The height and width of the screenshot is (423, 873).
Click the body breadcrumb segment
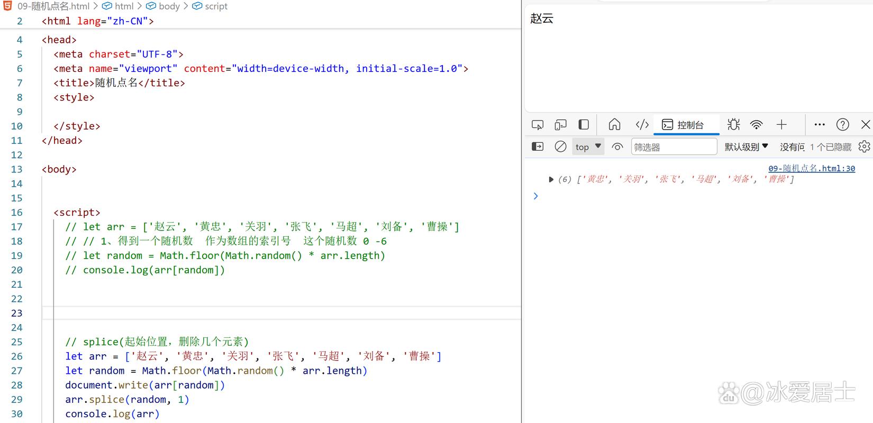pyautogui.click(x=163, y=6)
